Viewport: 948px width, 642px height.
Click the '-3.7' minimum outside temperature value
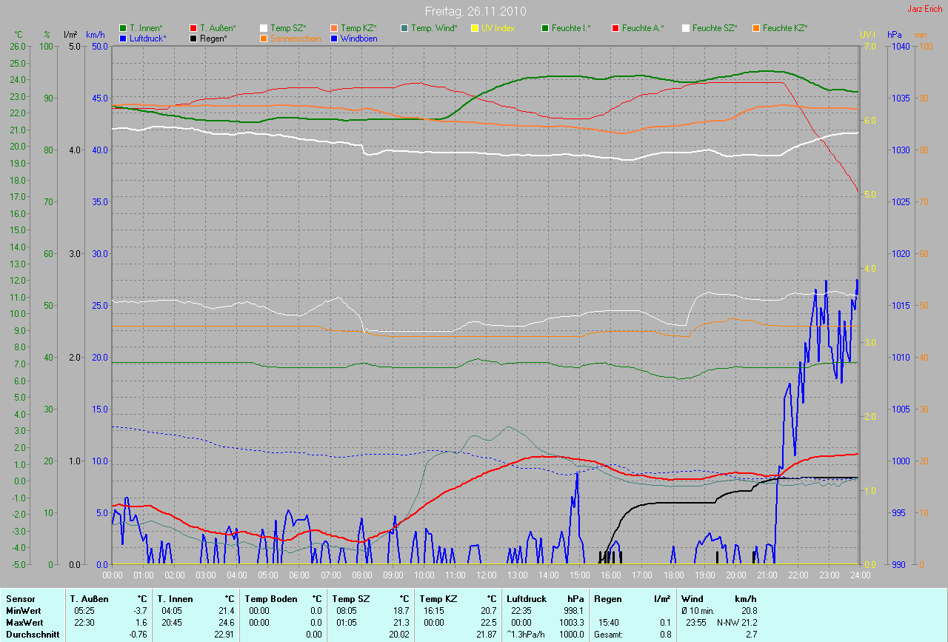pos(140,610)
